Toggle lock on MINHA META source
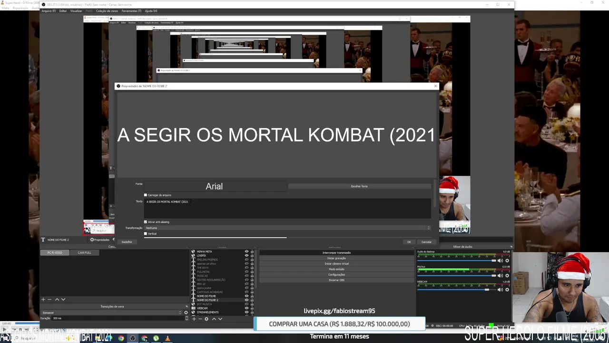This screenshot has height=343, width=609. [x=252, y=252]
